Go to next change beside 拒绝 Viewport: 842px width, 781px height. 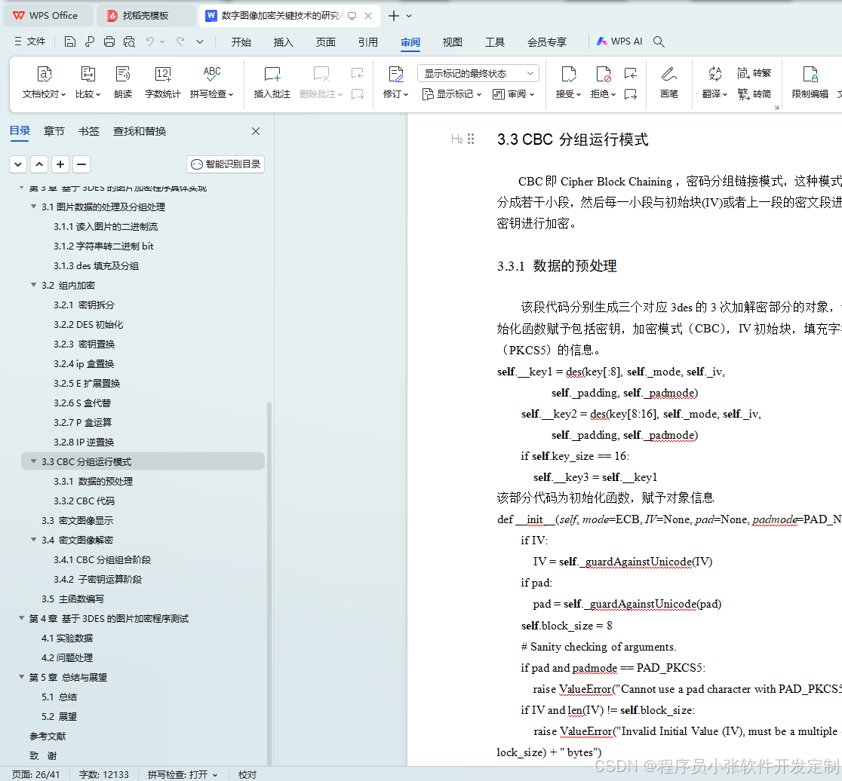coord(631,94)
